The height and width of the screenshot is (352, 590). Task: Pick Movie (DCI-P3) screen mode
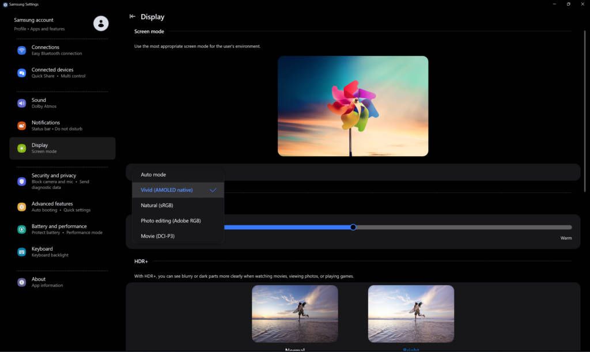(x=178, y=236)
